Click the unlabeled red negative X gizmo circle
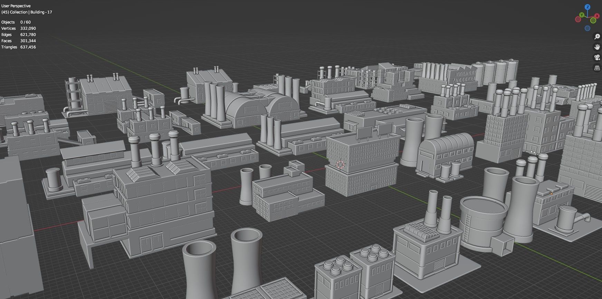This screenshot has width=602, height=299. point(578,19)
